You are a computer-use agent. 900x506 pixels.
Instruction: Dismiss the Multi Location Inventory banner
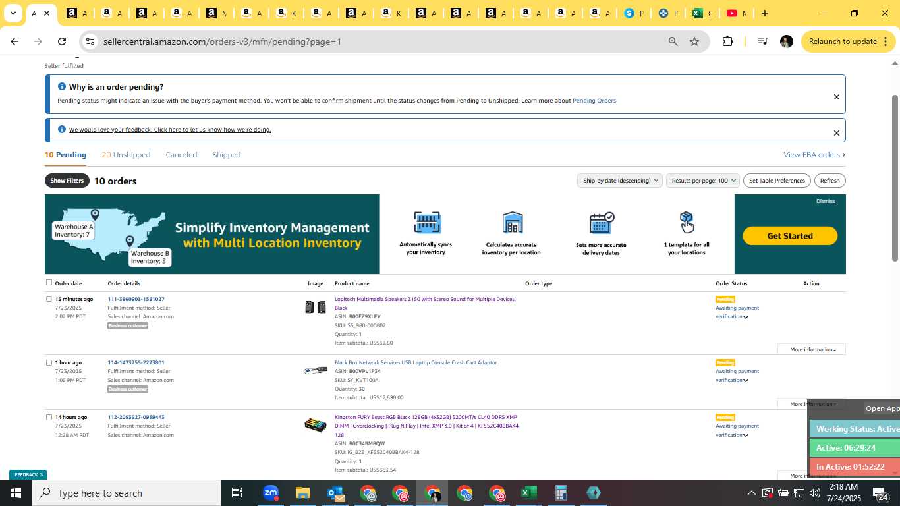click(x=826, y=201)
